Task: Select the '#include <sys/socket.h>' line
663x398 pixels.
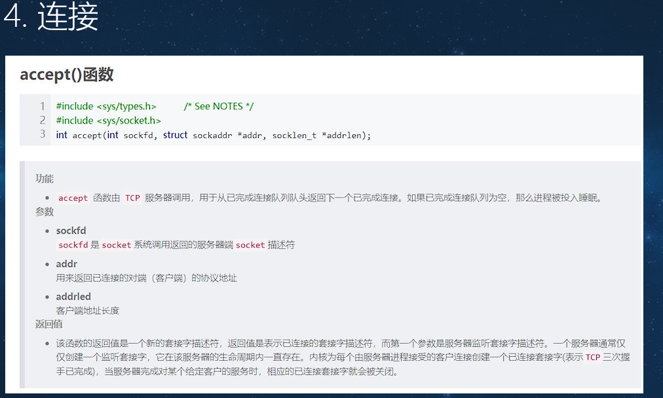Action: [x=109, y=120]
